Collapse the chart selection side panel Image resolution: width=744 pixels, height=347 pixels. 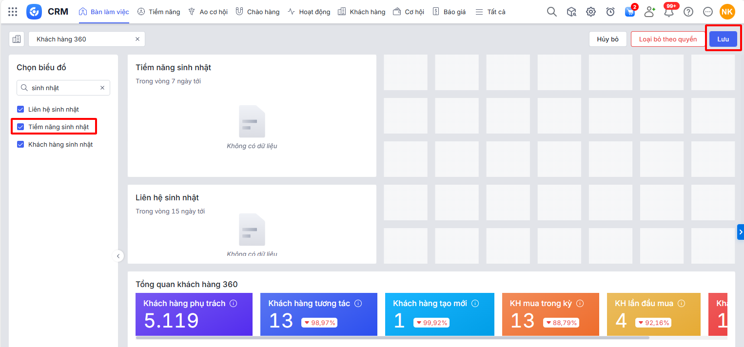(117, 256)
